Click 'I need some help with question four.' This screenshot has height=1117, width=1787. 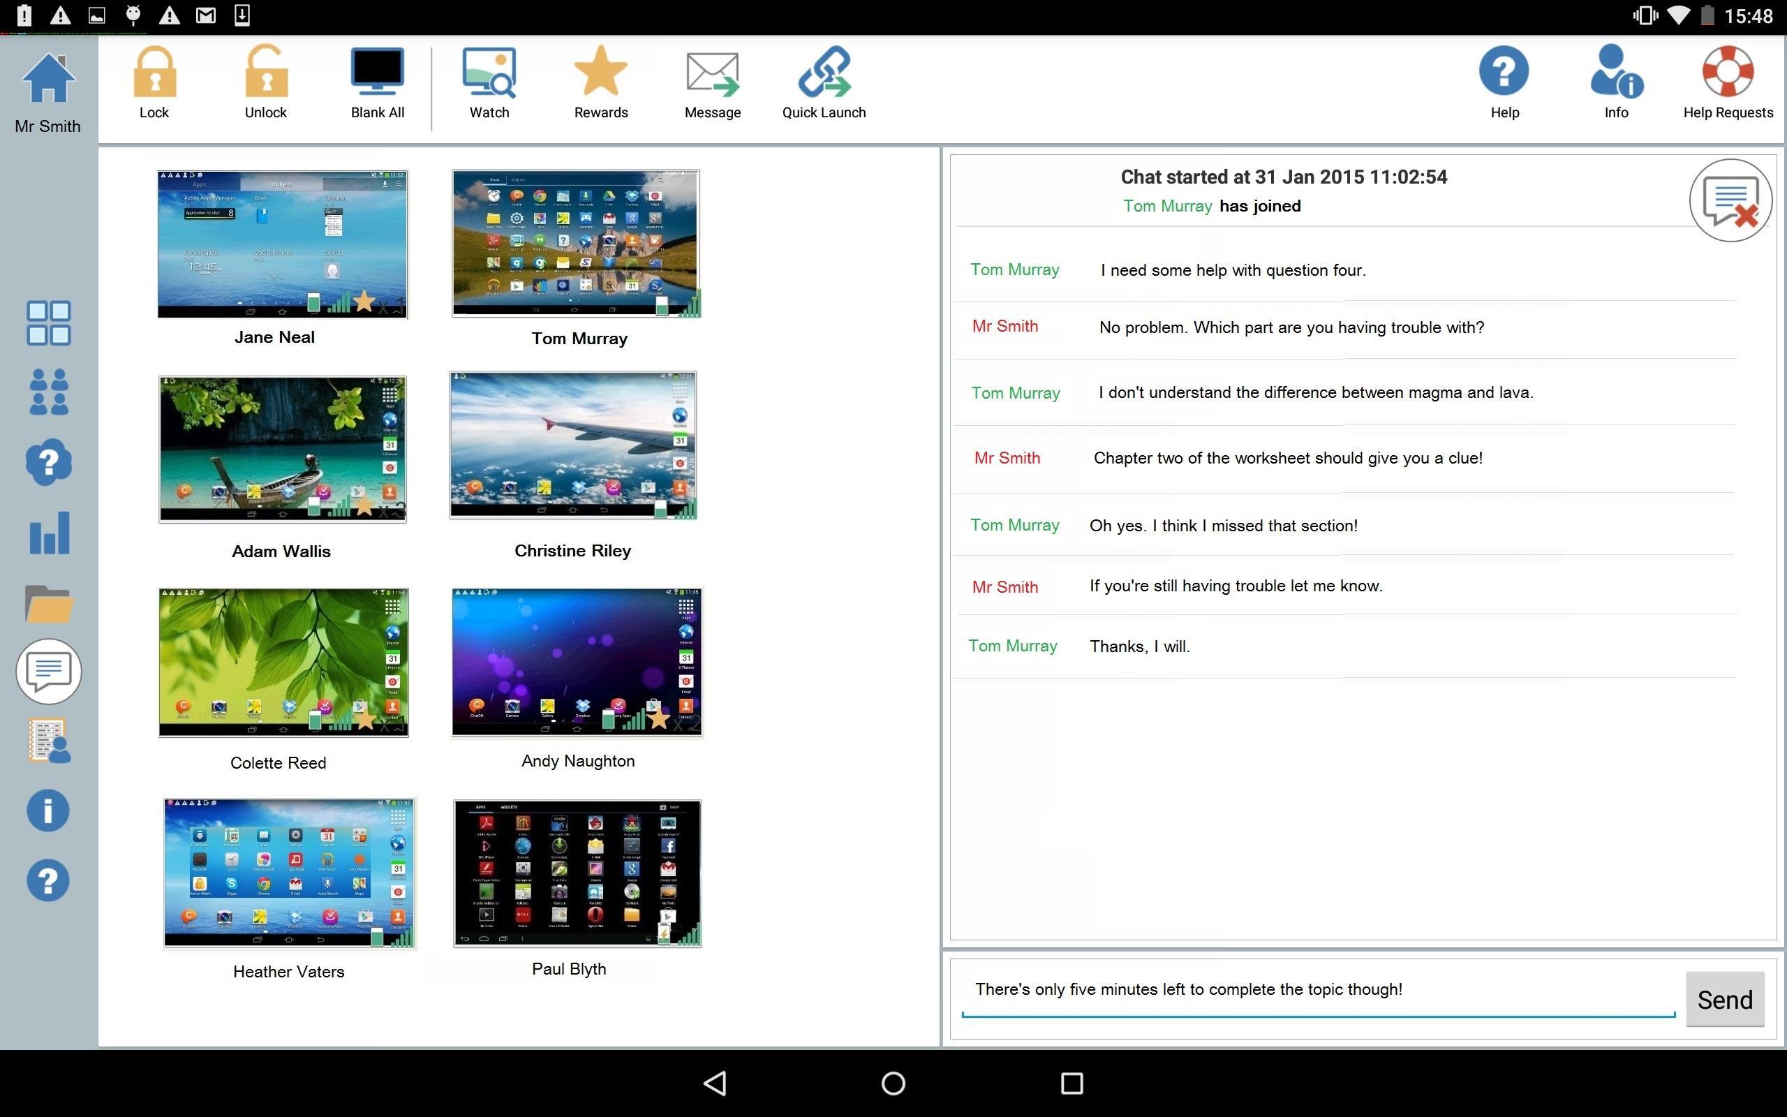pos(1233,270)
